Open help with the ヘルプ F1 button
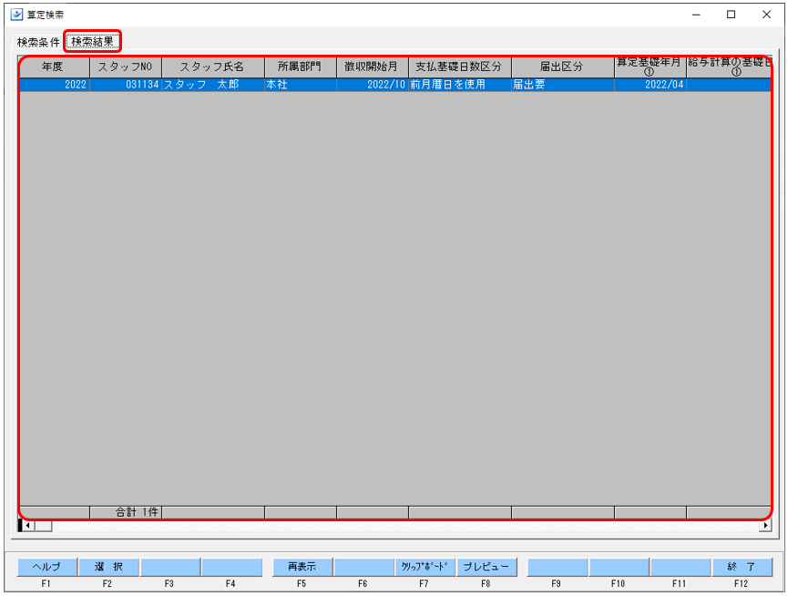This screenshot has height=596, width=788. (x=47, y=567)
